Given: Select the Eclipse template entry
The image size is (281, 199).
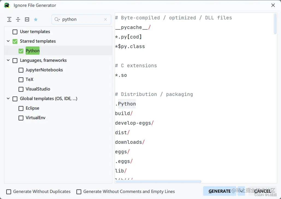Looking at the screenshot, I should [x=32, y=108].
